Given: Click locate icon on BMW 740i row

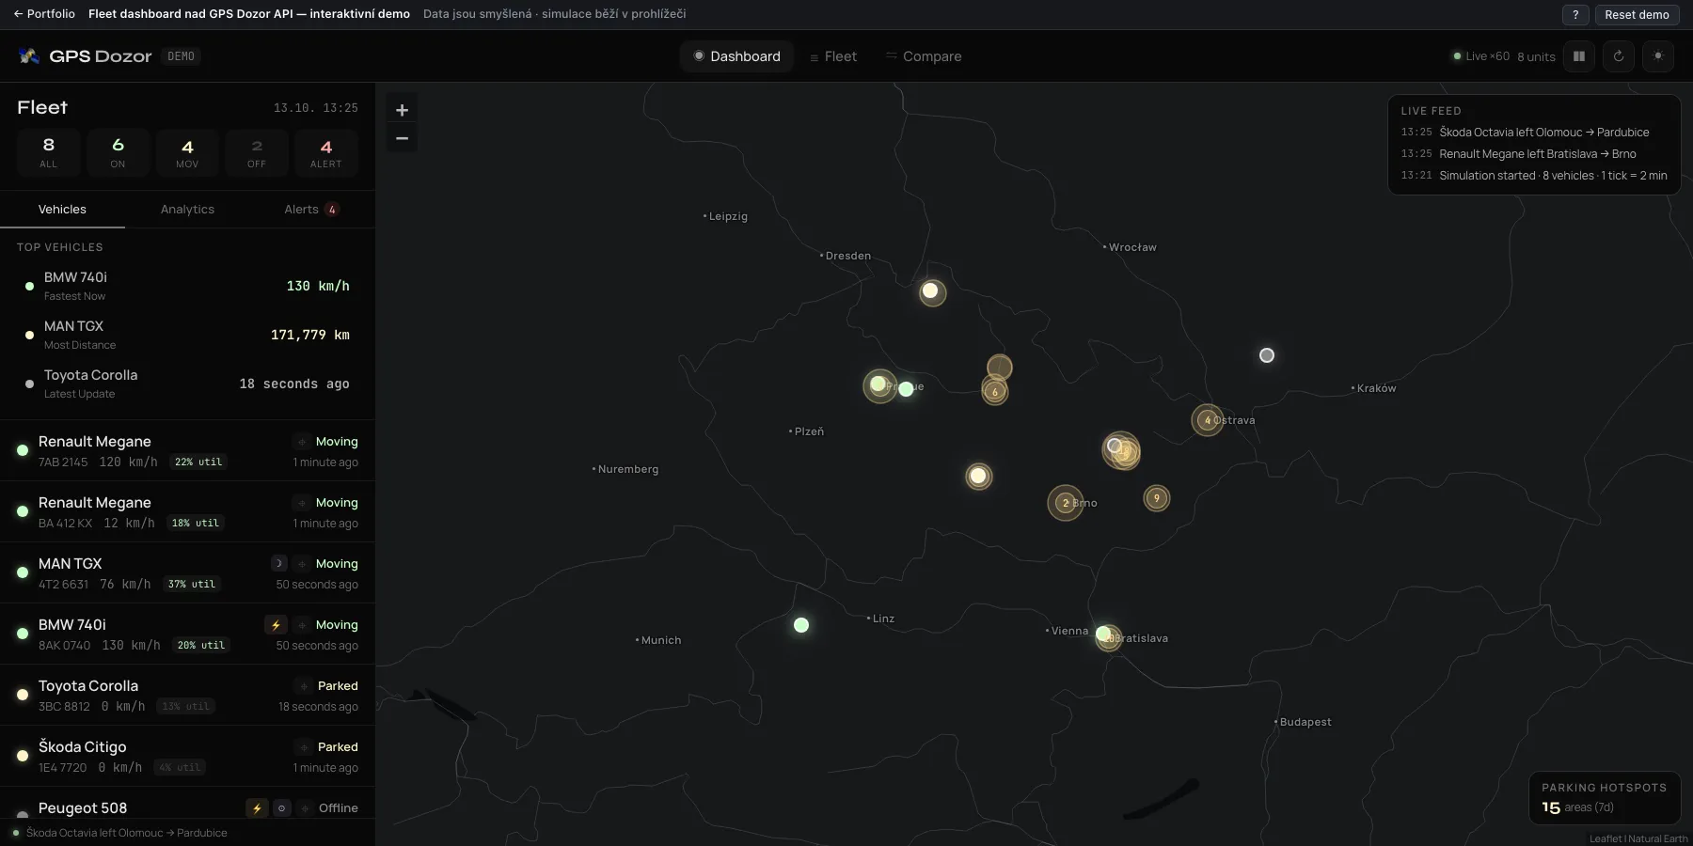Looking at the screenshot, I should click(x=301, y=625).
